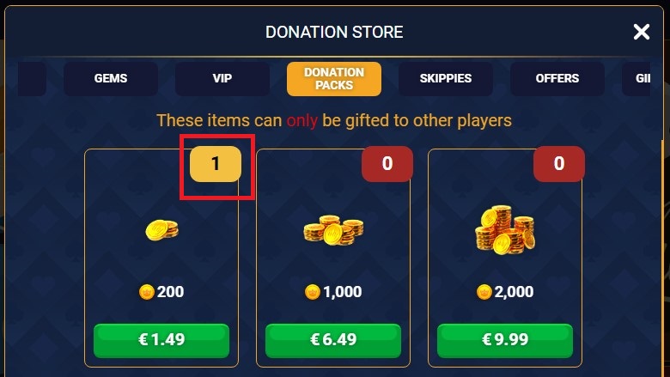Click the crown coin icon beside 2,000
This screenshot has height=377, width=670.
pos(484,292)
